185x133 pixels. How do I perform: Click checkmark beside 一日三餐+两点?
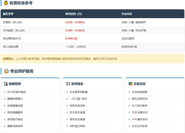click(67, 99)
